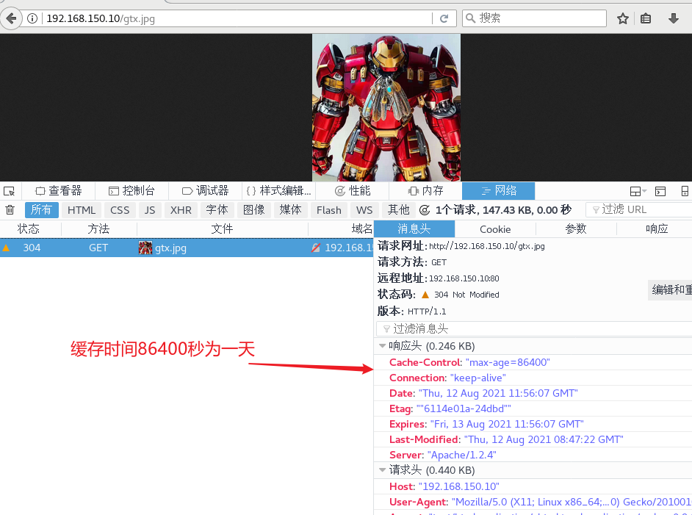Click the Etag header value
Screen dimensions: 692x515
[x=464, y=408]
